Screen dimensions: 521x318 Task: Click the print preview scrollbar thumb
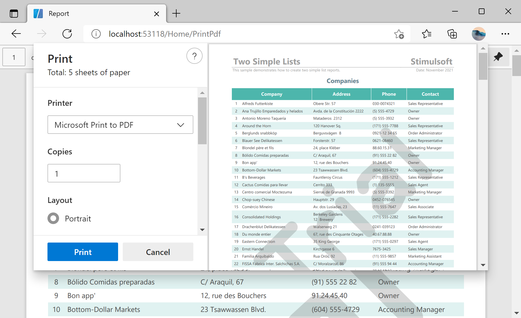pos(483,66)
